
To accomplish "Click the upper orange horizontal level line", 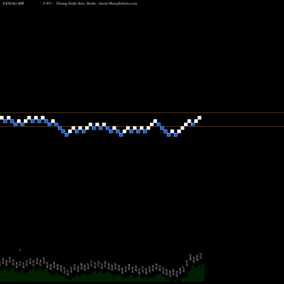I will click(x=142, y=113).
